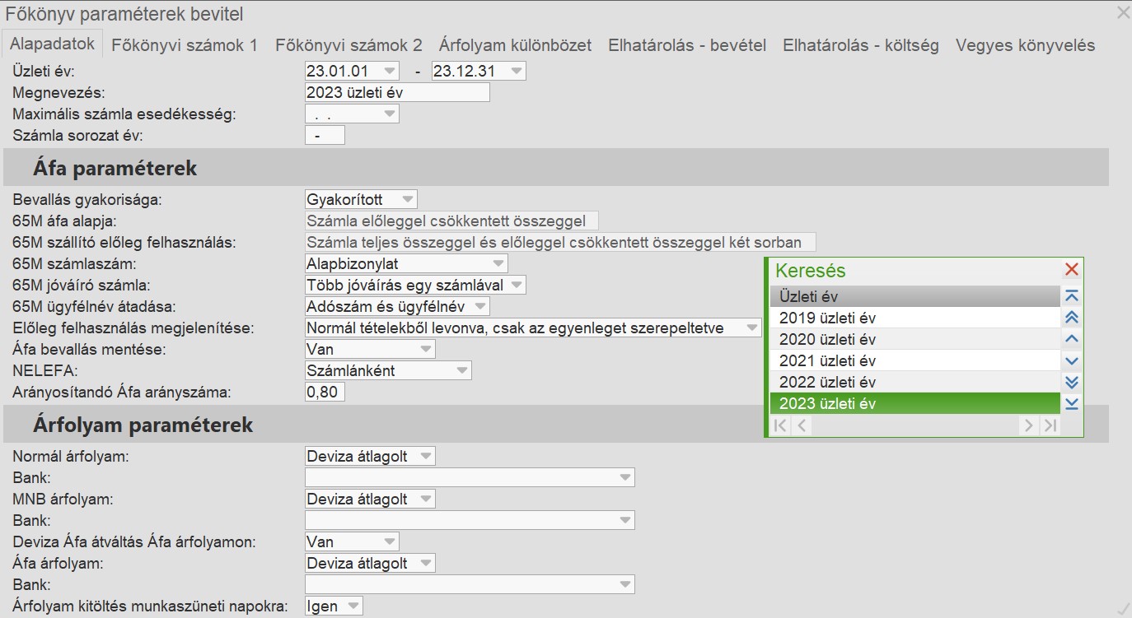This screenshot has height=618, width=1132.
Task: Go to Vegyes könyvelés tab
Action: click(1025, 45)
